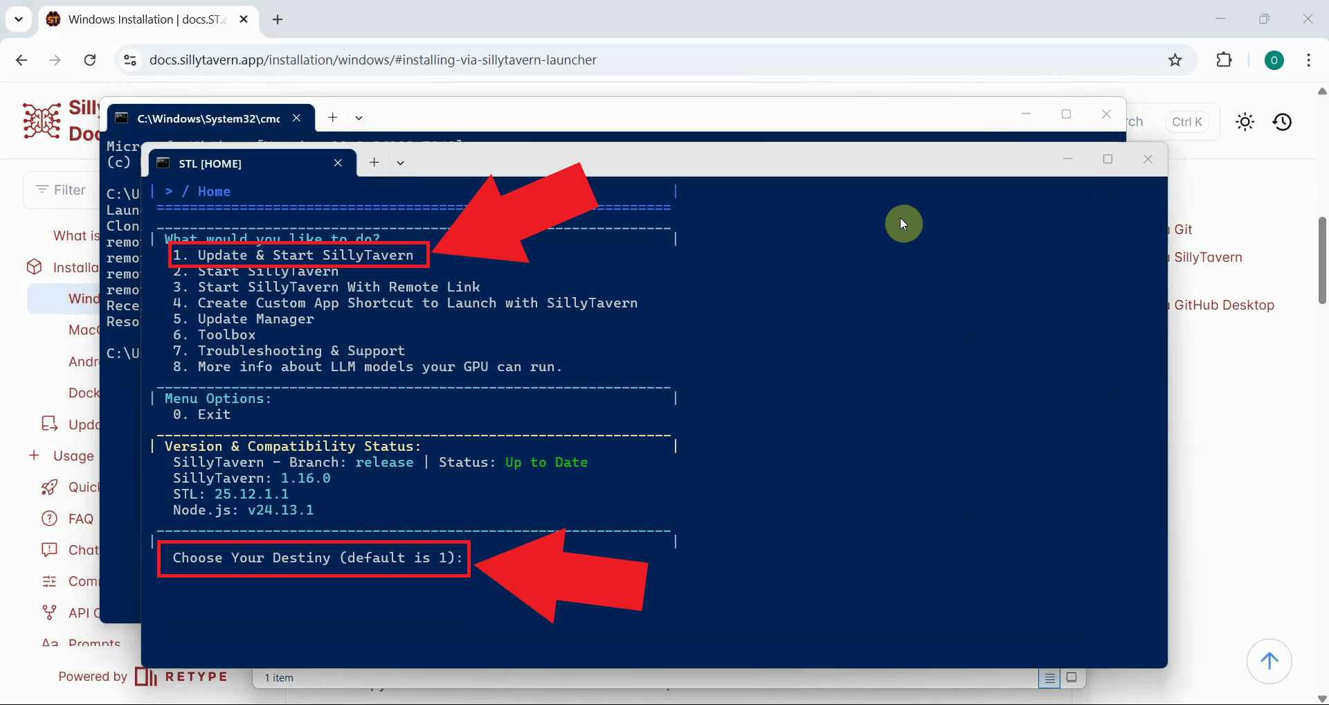The width and height of the screenshot is (1329, 705).
Task: Open the GitHub Desktop link on right
Action: tap(1223, 305)
